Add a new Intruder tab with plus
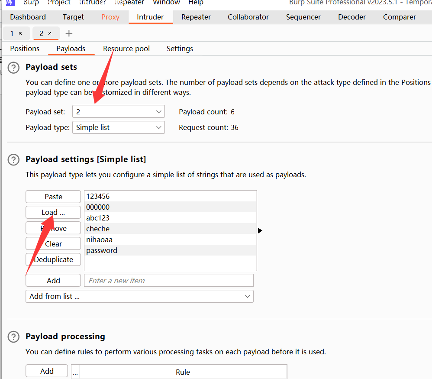 point(69,33)
